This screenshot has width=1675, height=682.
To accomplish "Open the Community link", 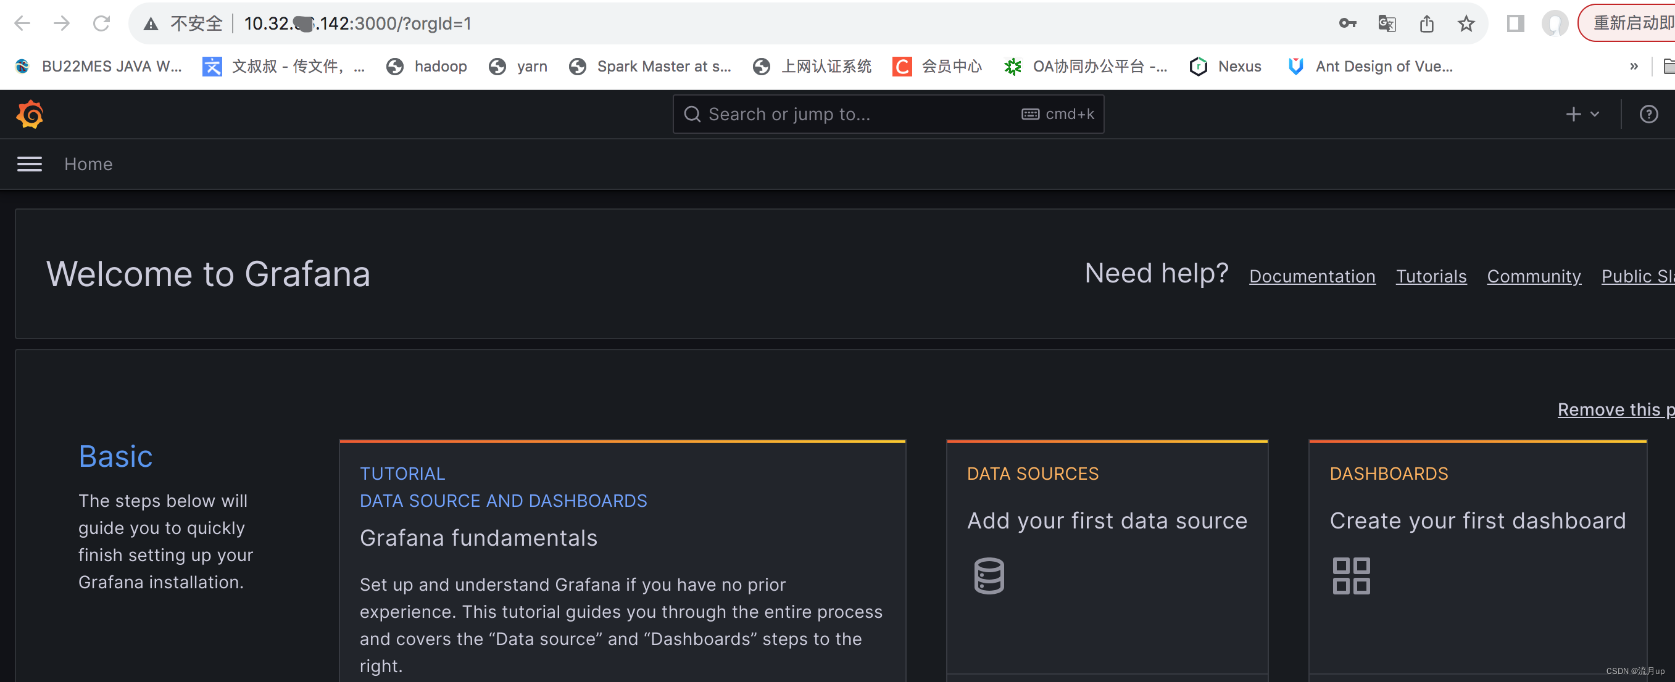I will [x=1533, y=276].
